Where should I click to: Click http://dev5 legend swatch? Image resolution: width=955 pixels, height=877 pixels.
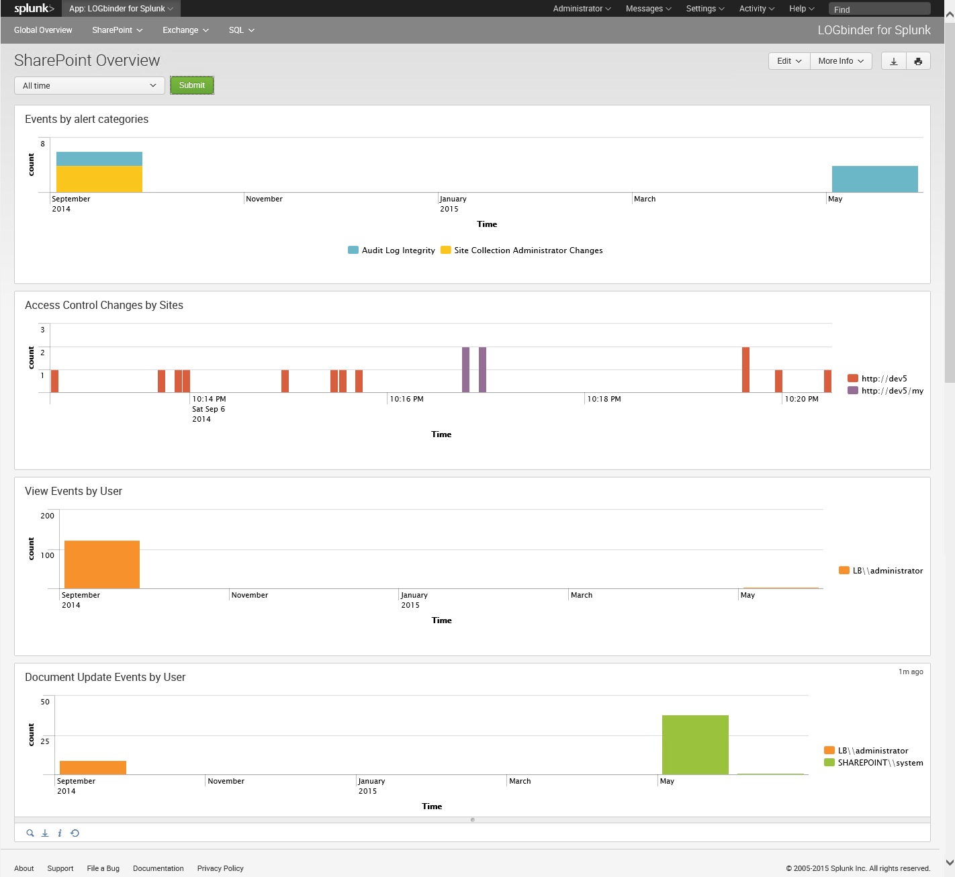853,378
